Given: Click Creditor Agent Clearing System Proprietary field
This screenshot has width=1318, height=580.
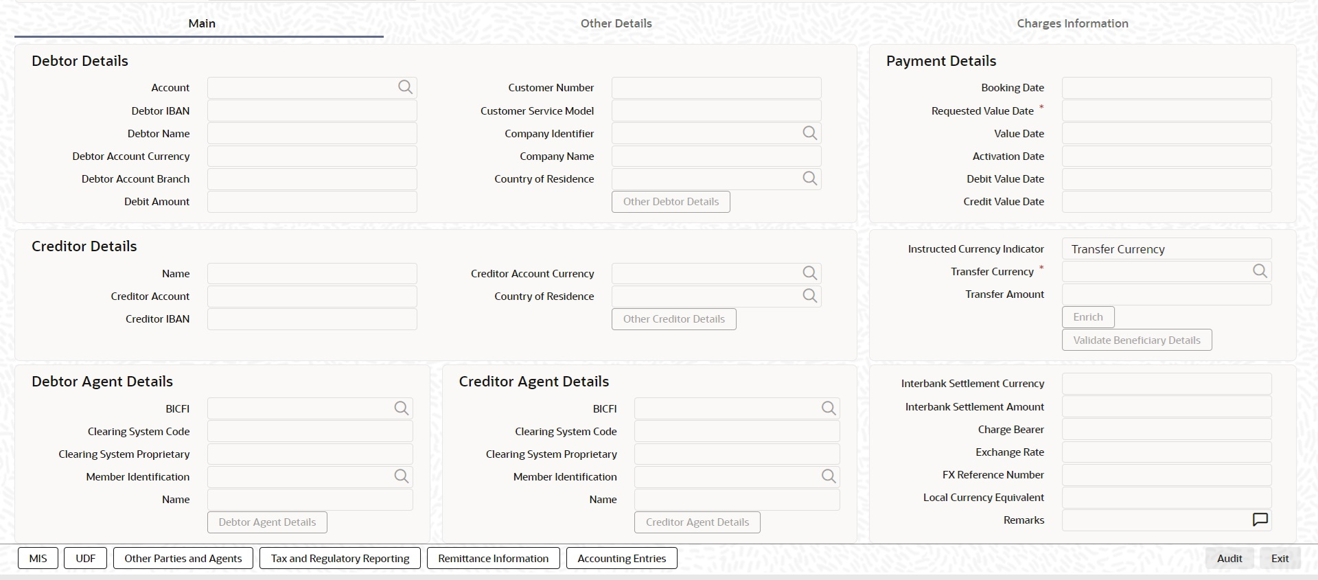Looking at the screenshot, I should pos(737,454).
